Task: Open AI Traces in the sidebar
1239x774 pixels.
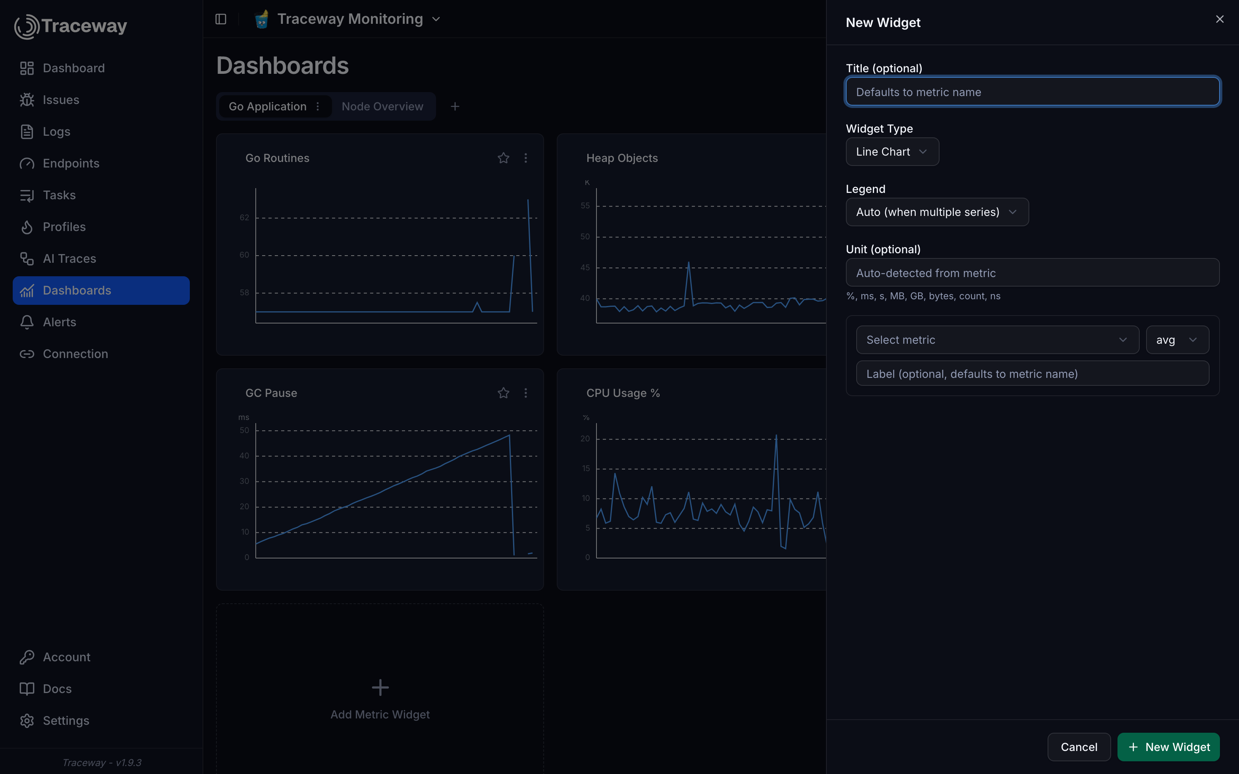Action: coord(101,258)
